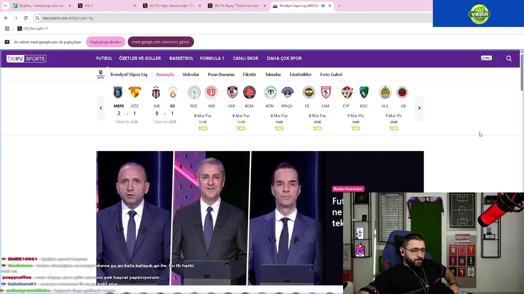The image size is (524, 294).
Task: Switch to the X'te Alpay browser tab
Action: tap(237, 6)
